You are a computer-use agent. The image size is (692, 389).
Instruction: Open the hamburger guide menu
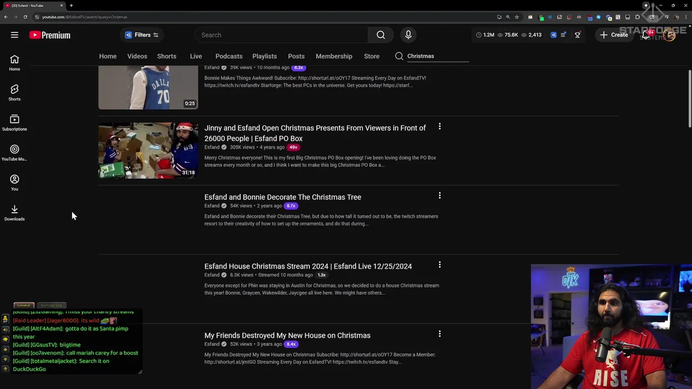(x=15, y=35)
